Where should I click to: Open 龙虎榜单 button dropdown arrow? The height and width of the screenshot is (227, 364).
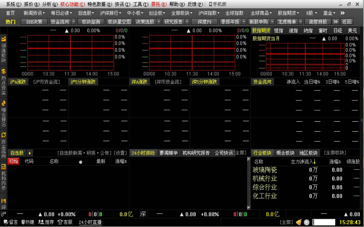tap(300, 22)
